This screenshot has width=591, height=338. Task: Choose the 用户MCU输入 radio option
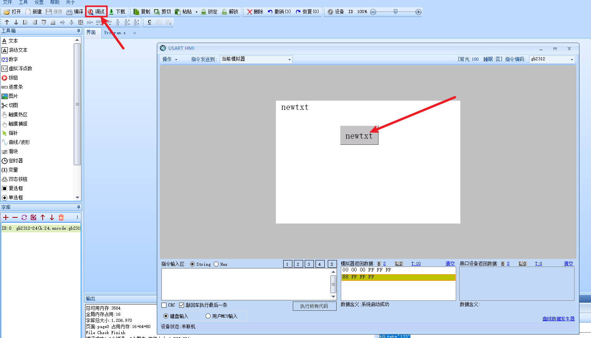(x=208, y=316)
